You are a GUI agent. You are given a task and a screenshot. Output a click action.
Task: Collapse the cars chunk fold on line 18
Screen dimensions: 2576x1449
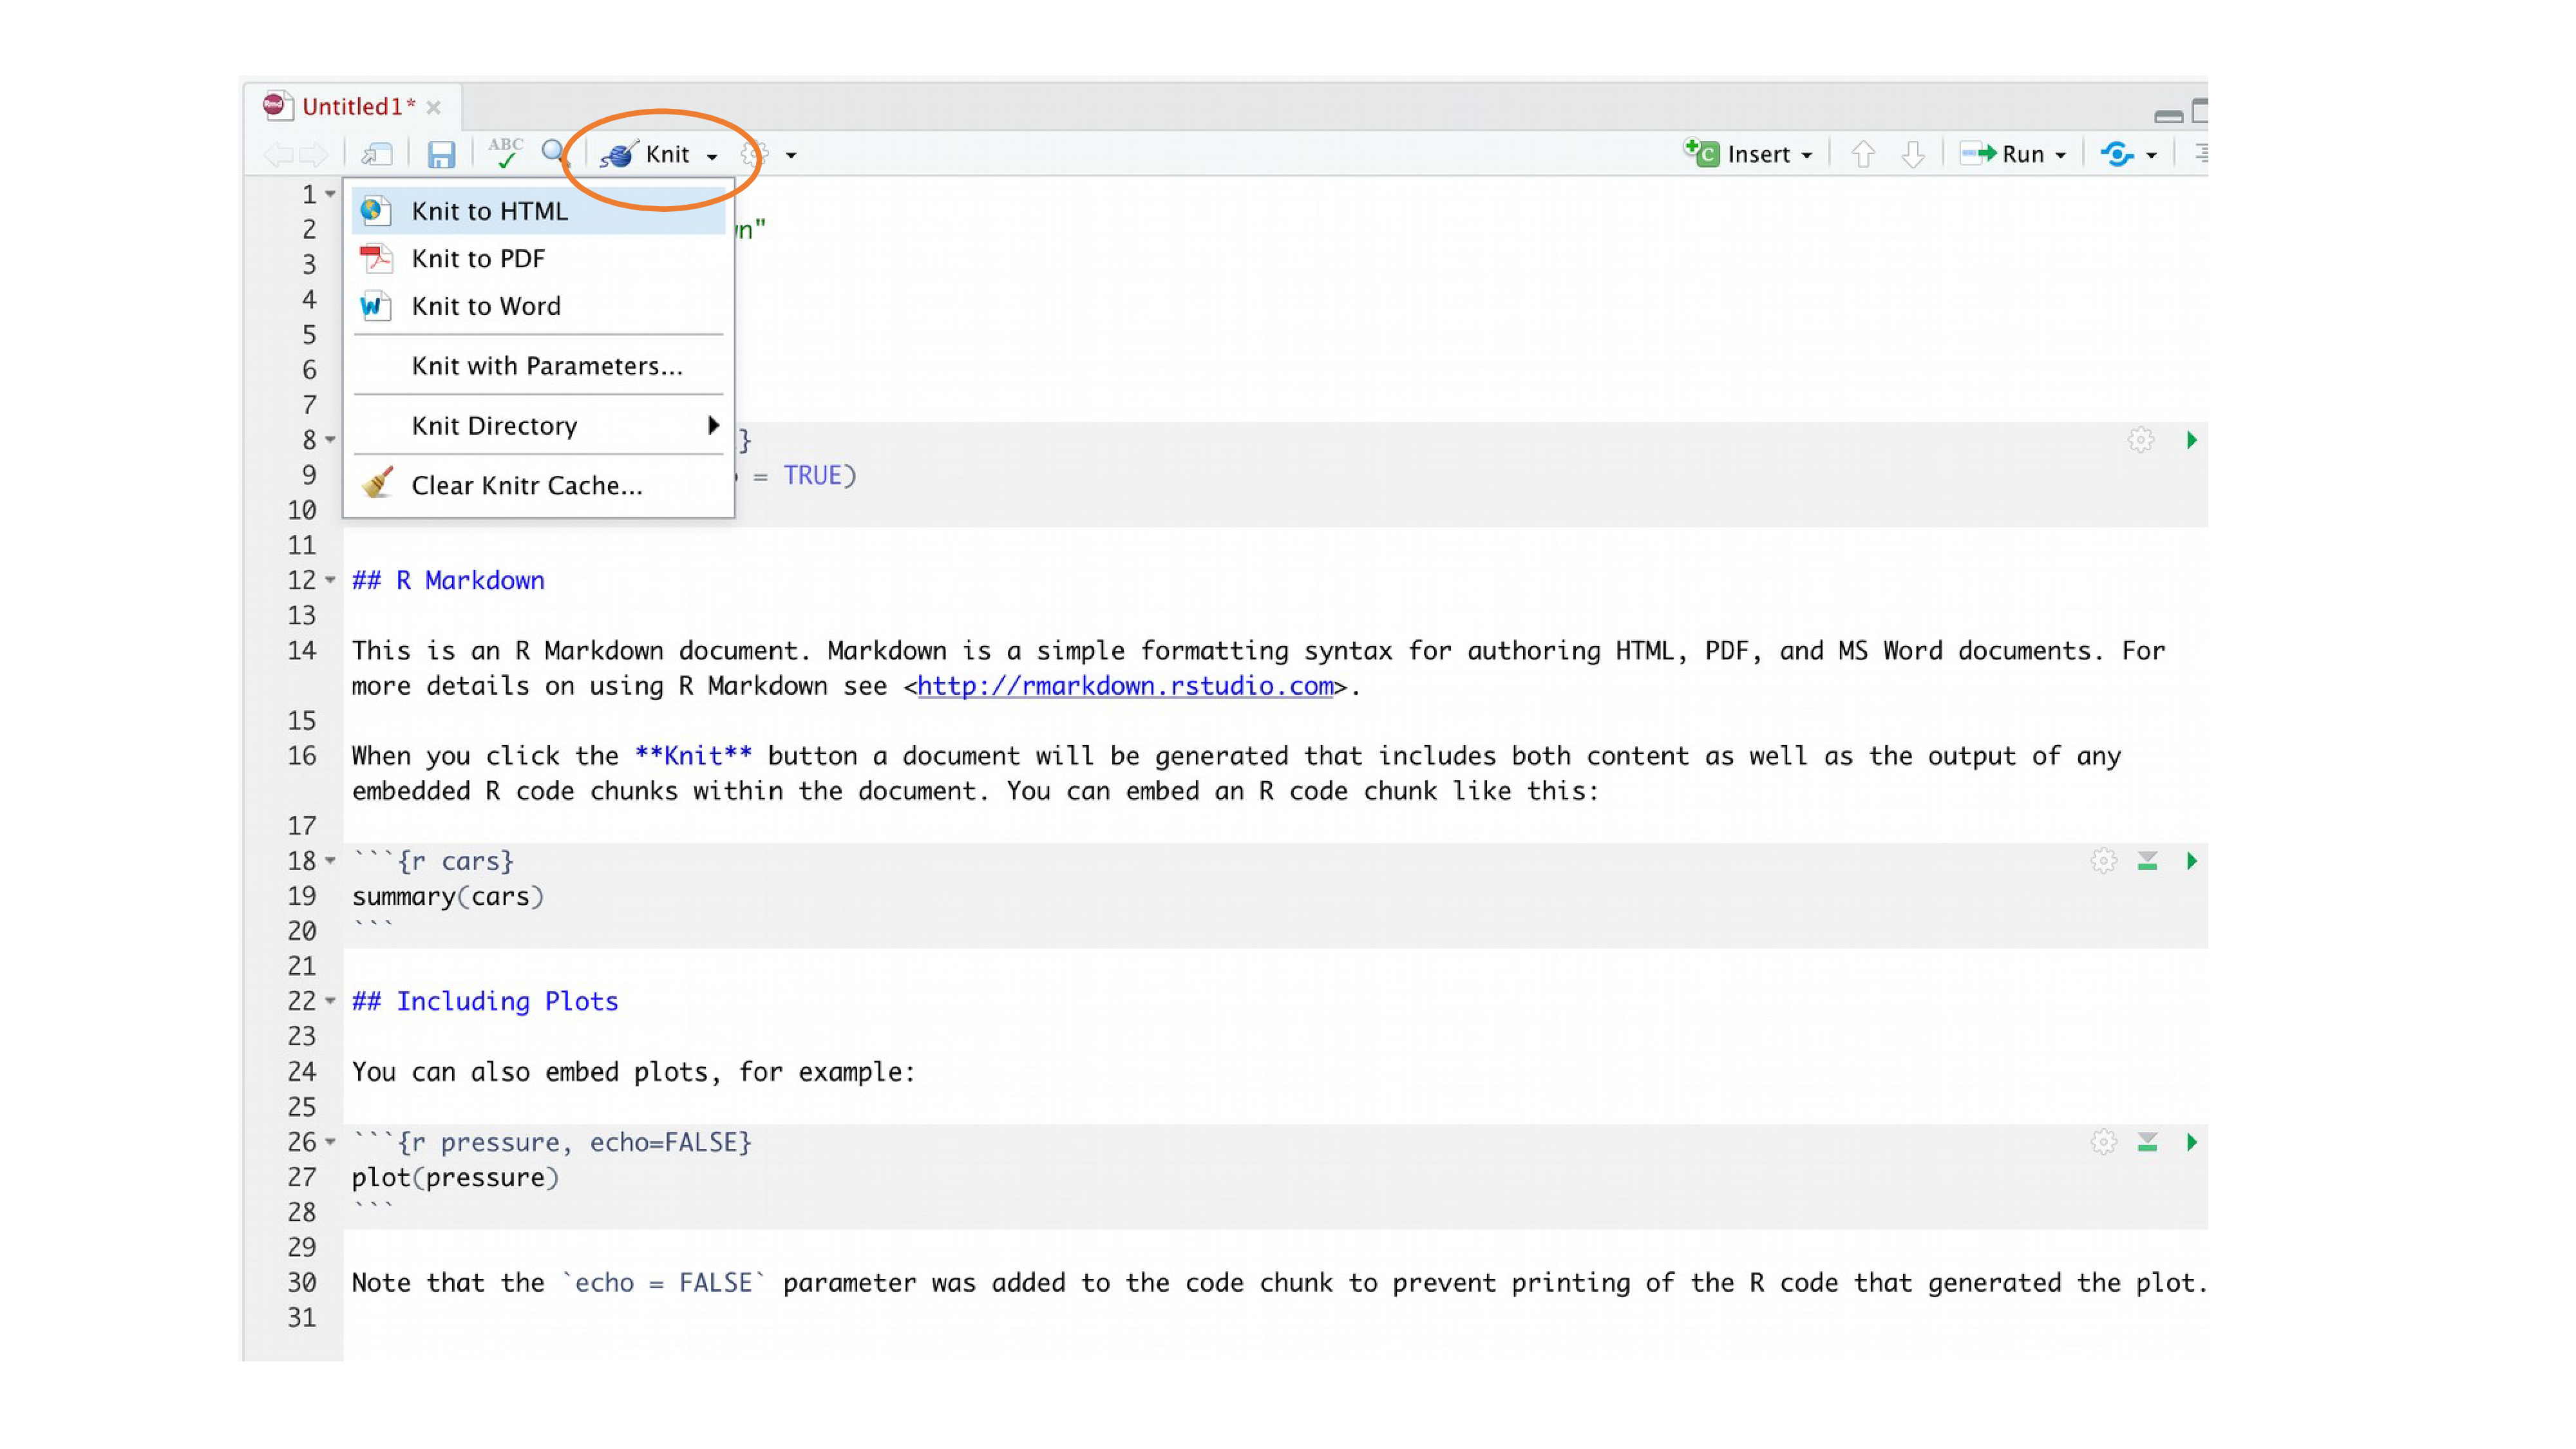pos(330,861)
